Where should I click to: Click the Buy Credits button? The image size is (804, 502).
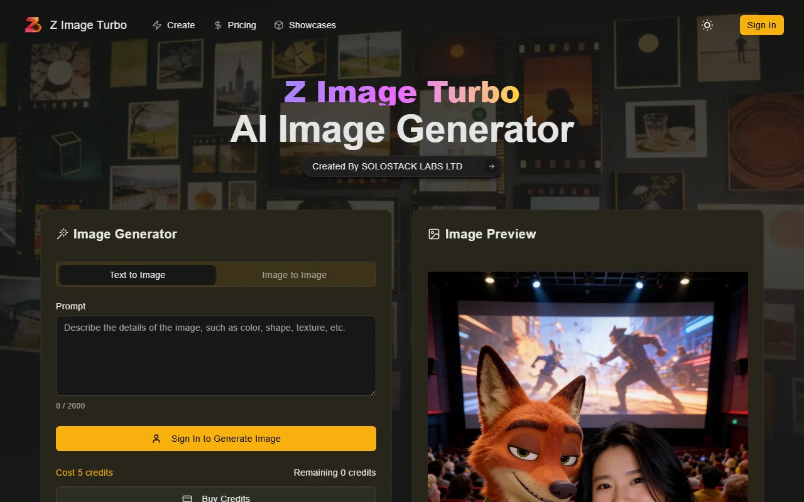(216, 496)
